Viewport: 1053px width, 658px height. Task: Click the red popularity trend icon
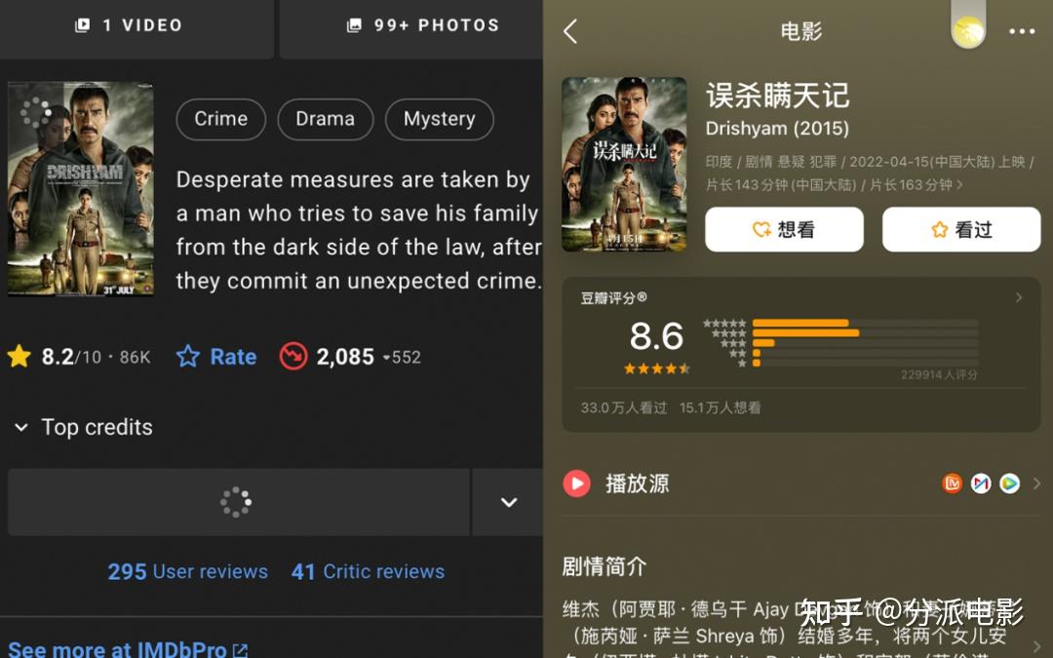point(293,357)
